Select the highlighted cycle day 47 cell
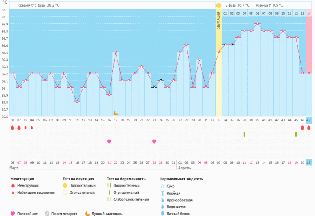 pos(309,120)
